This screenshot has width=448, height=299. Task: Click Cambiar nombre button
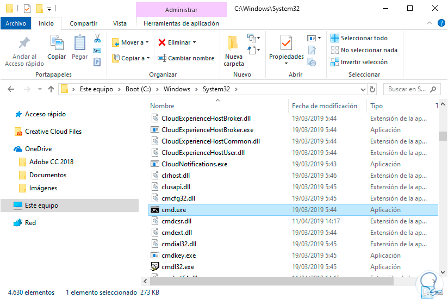tap(186, 58)
